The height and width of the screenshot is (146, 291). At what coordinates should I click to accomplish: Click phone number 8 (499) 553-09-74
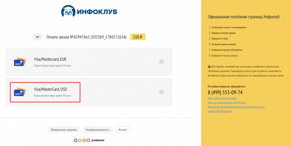(x=225, y=92)
